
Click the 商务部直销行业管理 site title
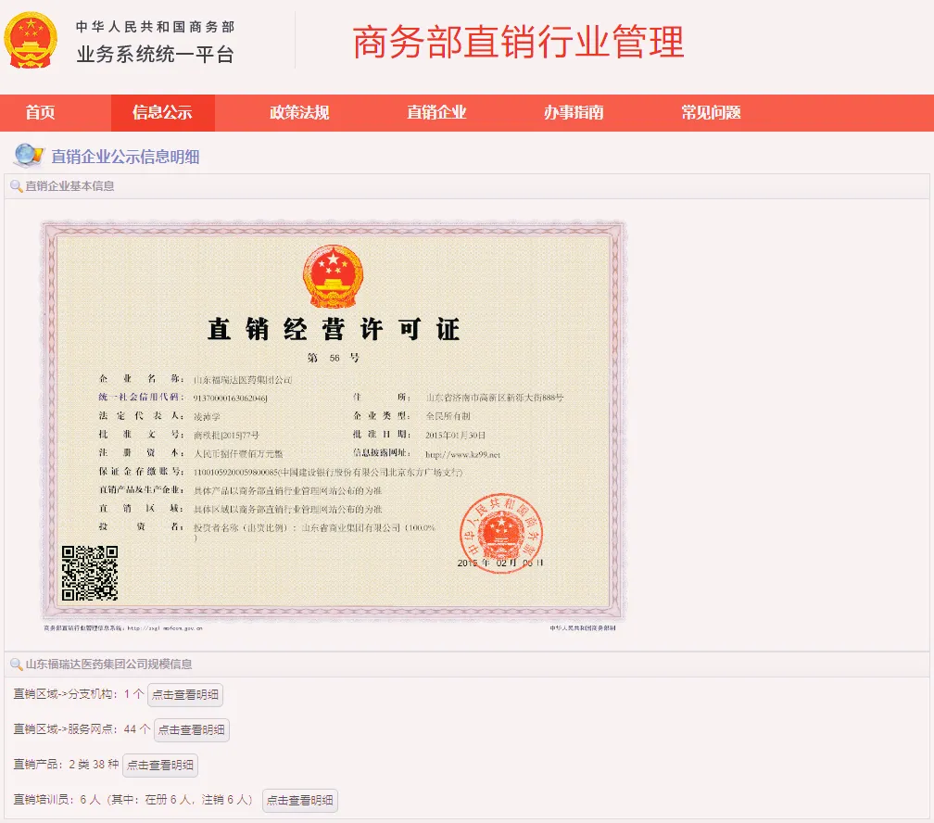[x=518, y=43]
